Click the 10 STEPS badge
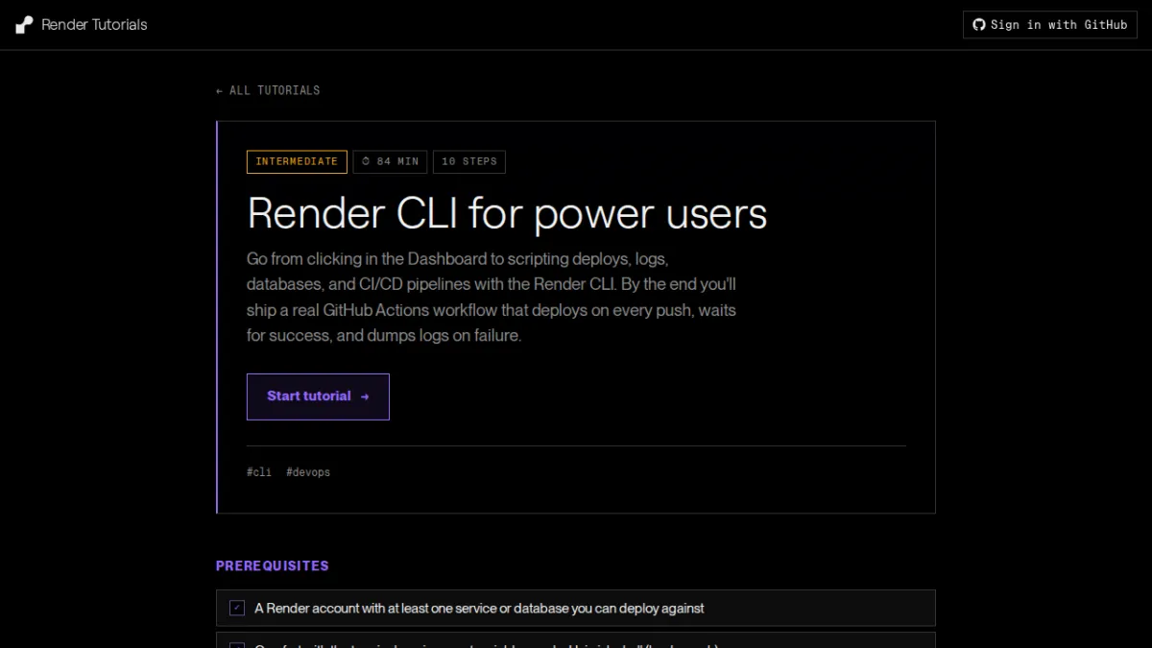The height and width of the screenshot is (648, 1152). tap(469, 161)
